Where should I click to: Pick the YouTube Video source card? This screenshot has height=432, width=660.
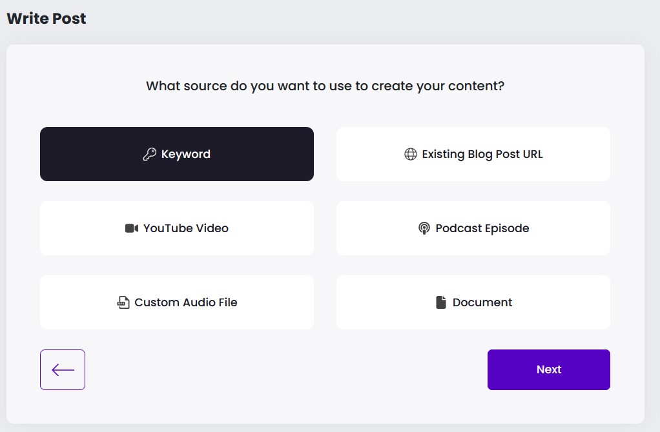(177, 228)
